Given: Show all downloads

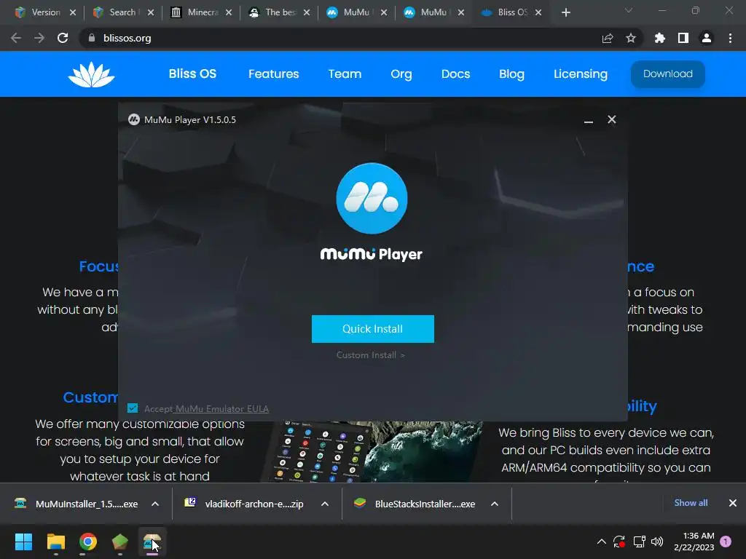Looking at the screenshot, I should click(x=691, y=503).
